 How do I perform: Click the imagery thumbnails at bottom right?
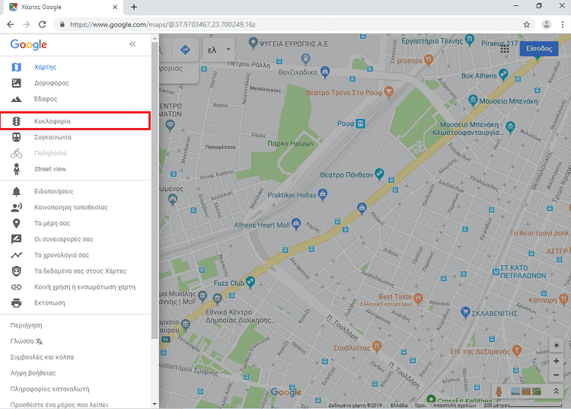coord(526,391)
